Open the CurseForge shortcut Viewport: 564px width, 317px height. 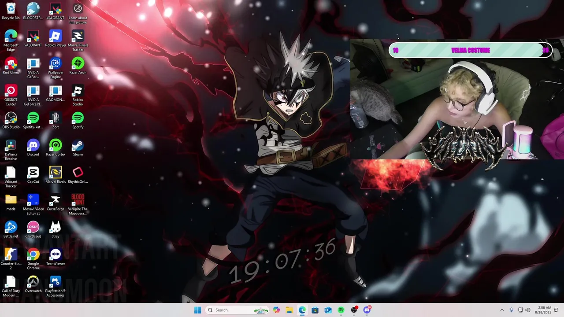(56, 203)
